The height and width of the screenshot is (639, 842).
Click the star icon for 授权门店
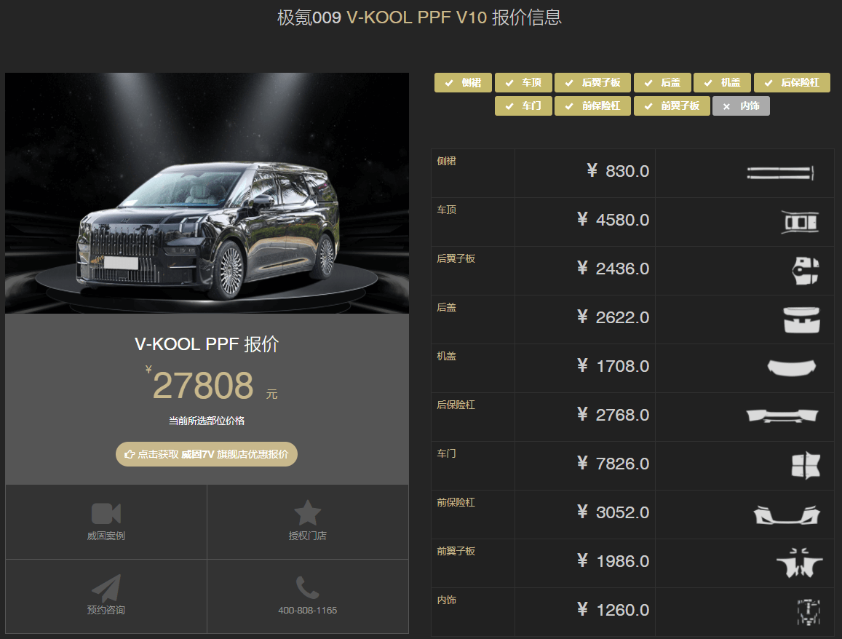coord(307,513)
